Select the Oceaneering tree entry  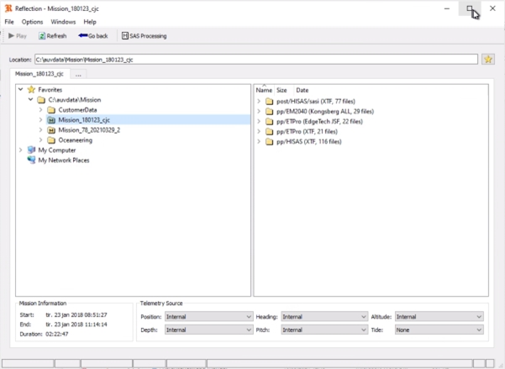76,140
